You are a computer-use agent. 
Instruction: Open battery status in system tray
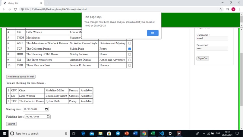(x=213, y=133)
